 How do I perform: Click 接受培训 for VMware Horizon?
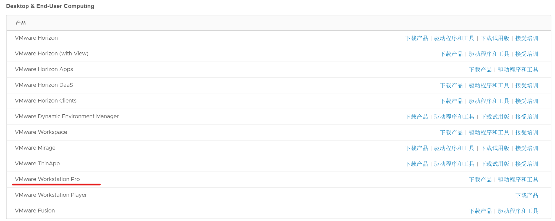click(527, 38)
